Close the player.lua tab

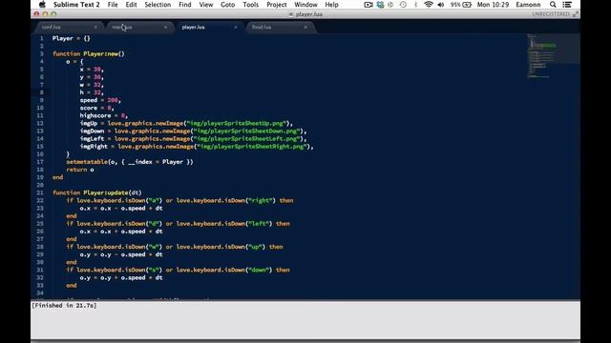[236, 28]
